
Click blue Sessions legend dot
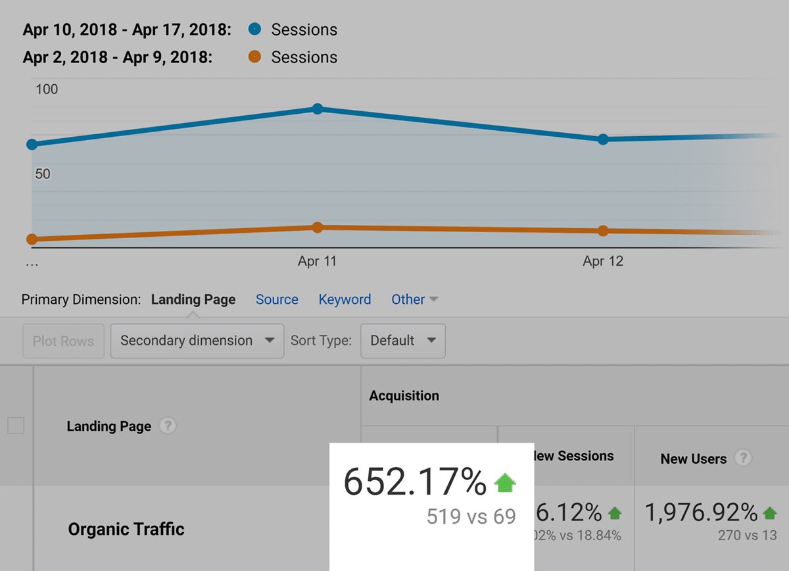(x=255, y=30)
